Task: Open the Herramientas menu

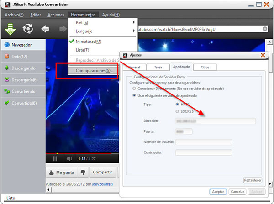Action: click(x=83, y=15)
